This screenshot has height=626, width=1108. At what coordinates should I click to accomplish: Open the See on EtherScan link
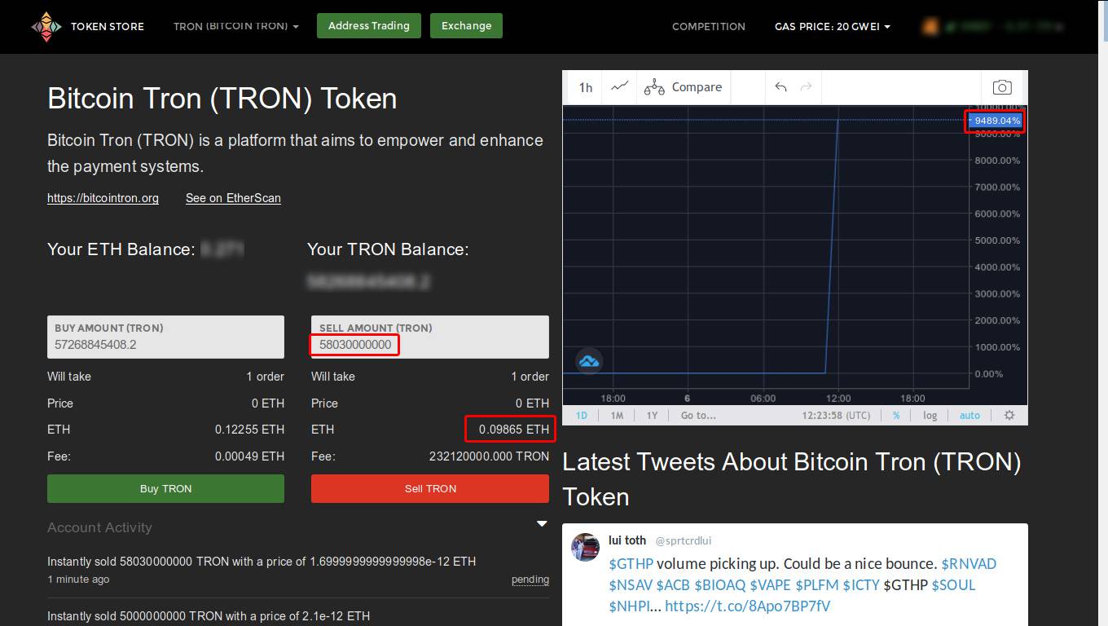click(233, 198)
